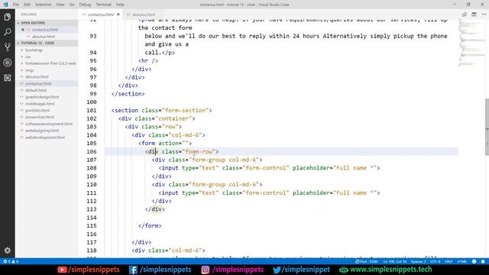The width and height of the screenshot is (489, 275).
Task: Click the "container" class value on line 102
Action: point(175,118)
